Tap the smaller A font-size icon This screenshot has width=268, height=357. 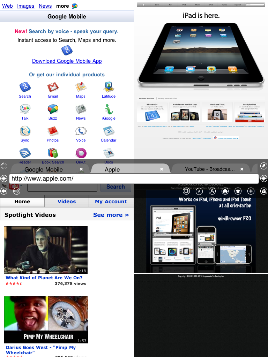[x=199, y=191]
